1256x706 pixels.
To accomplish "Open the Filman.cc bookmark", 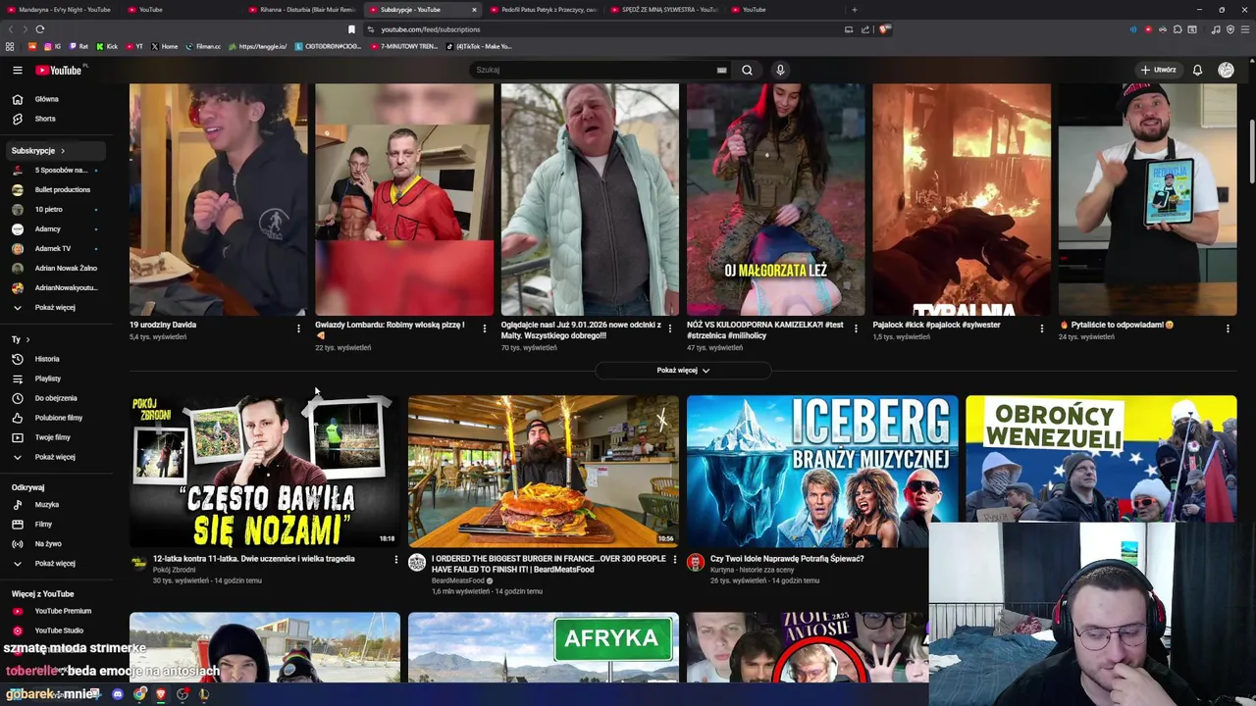I will [x=203, y=46].
